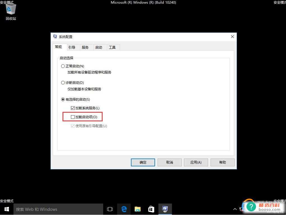The width and height of the screenshot is (286, 215).
Task: Select the System Configuration icon on the taskbar
Action: [165, 209]
